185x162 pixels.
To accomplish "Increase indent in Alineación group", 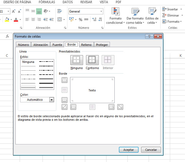I will pos(51,19).
